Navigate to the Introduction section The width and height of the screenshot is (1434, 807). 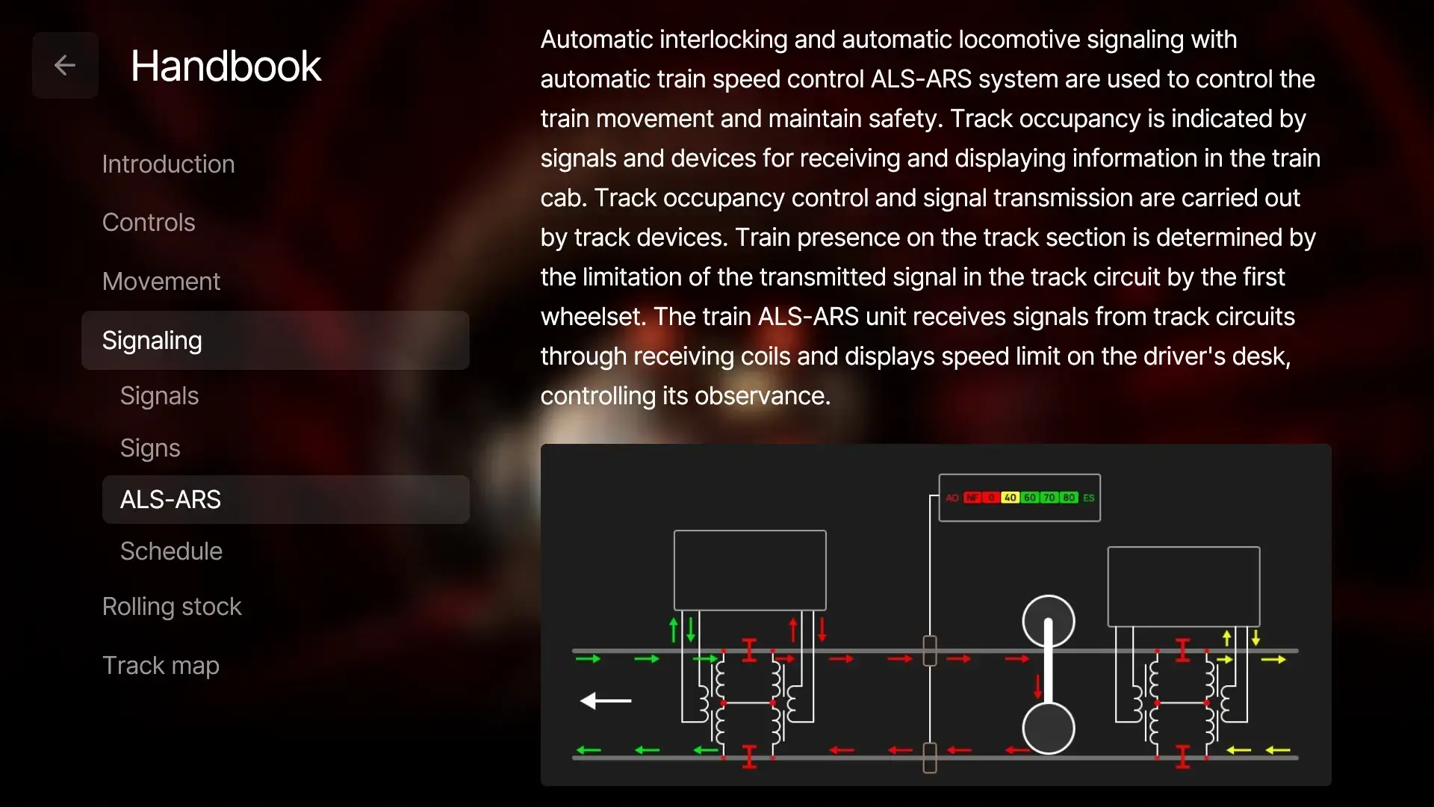(x=168, y=163)
